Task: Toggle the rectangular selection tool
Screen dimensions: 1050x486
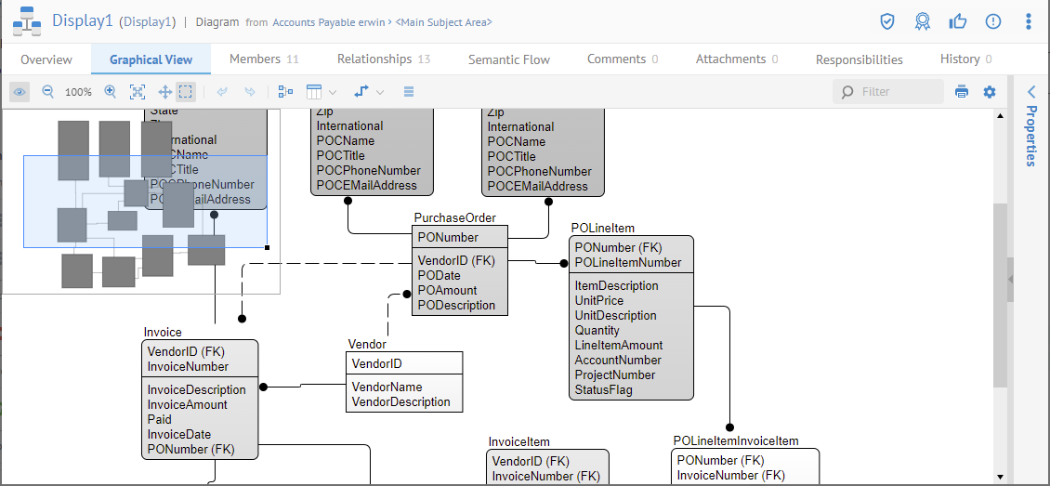Action: tap(186, 92)
